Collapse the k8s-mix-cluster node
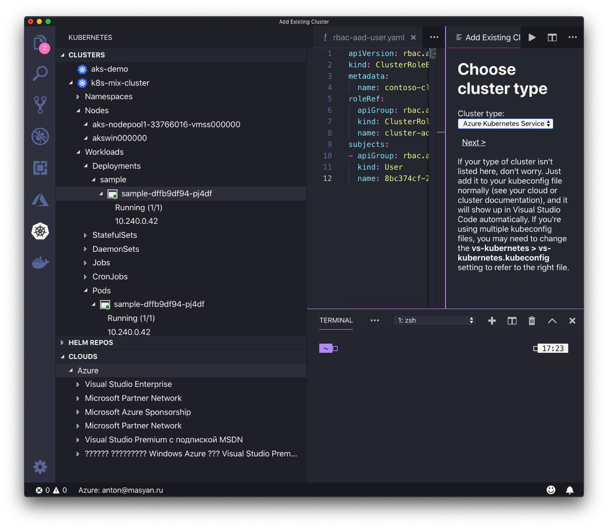 click(71, 83)
